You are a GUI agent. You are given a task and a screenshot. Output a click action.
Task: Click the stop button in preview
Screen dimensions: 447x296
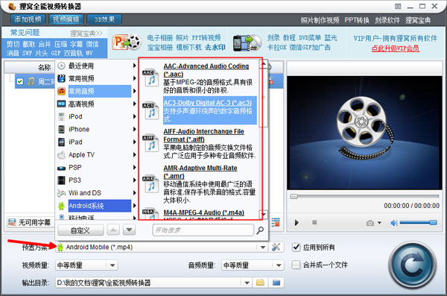314,222
